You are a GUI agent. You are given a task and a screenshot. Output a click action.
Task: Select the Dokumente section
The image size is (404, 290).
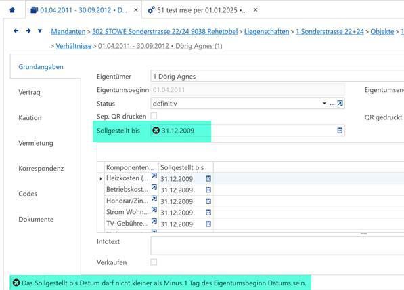36,220
